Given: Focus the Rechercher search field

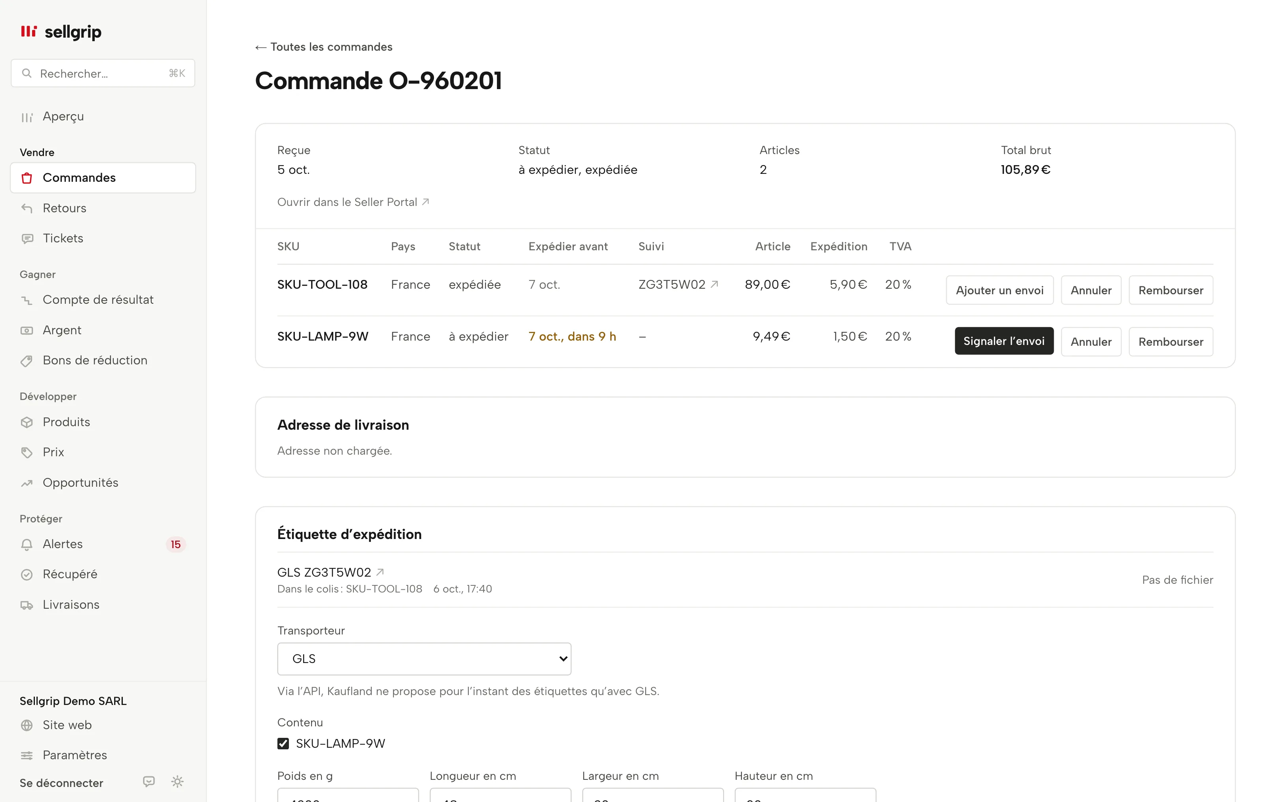Looking at the screenshot, I should pos(103,73).
